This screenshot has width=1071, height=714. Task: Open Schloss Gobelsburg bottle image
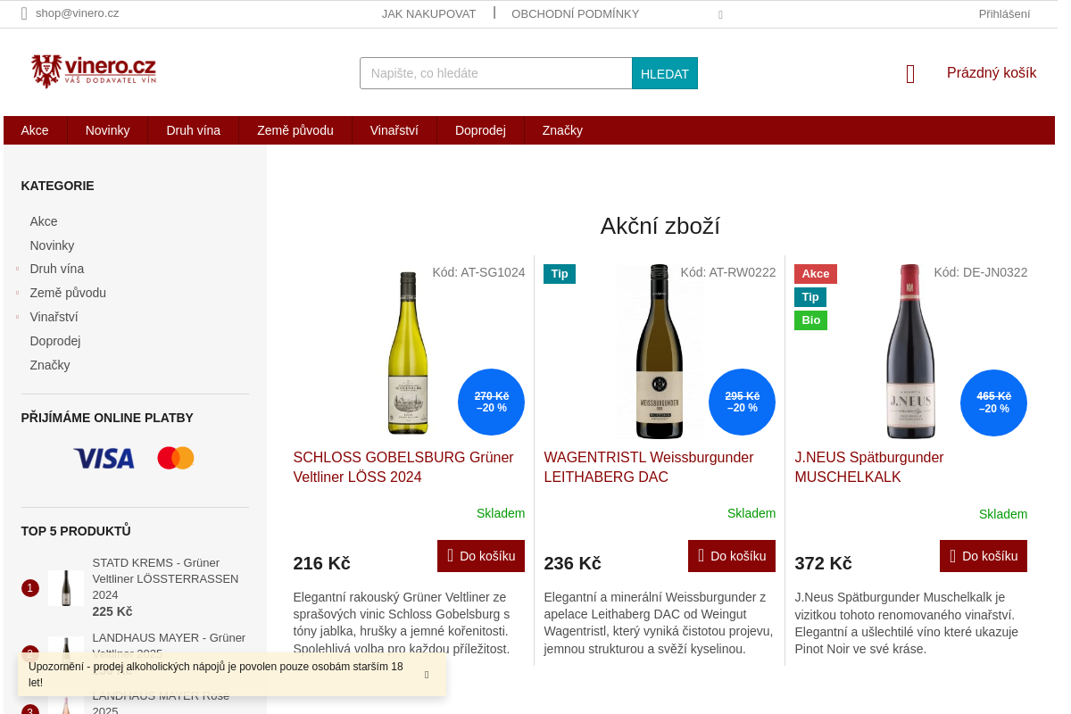(408, 353)
